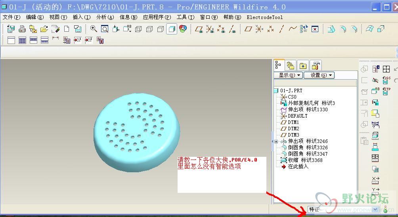
Task: Switch to the favorites tab
Action: coord(303,66)
